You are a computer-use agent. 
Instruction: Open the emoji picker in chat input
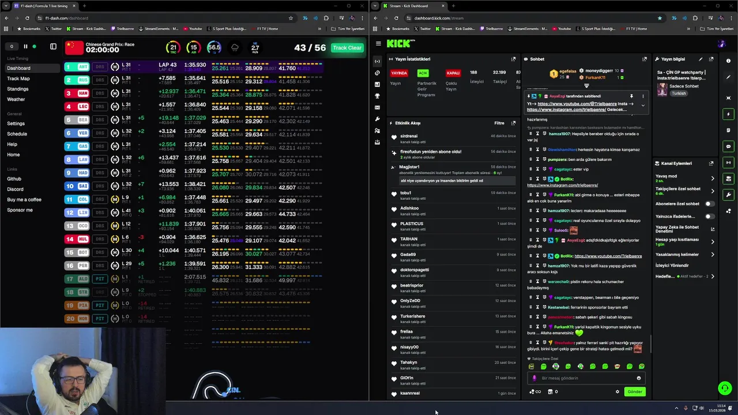click(x=638, y=378)
